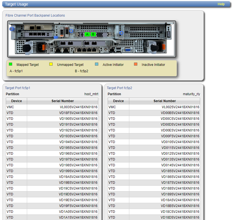Click the green port A marker on backpanel
The width and height of the screenshot is (232, 220).
tap(87, 34)
